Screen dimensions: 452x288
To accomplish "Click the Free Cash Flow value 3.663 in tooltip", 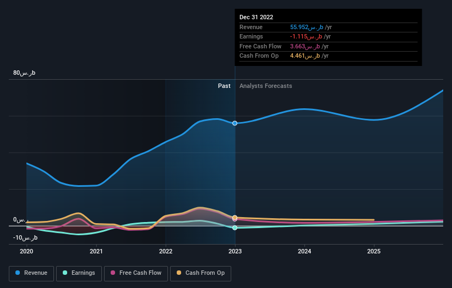I will (x=305, y=46).
